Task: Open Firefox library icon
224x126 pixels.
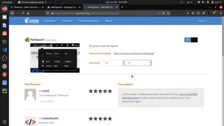Action: point(193,13)
